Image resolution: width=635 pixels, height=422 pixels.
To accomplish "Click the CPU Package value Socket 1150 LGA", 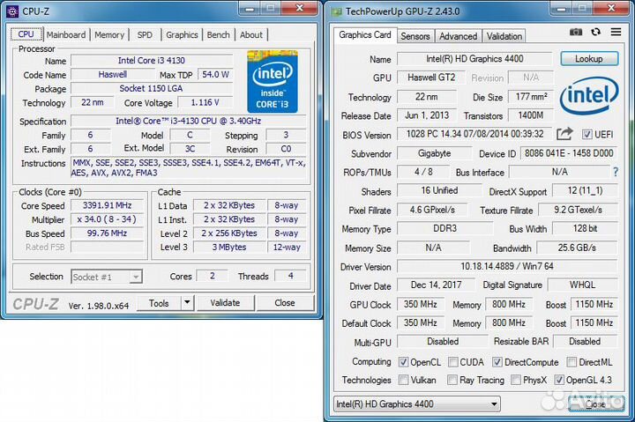I will click(151, 88).
